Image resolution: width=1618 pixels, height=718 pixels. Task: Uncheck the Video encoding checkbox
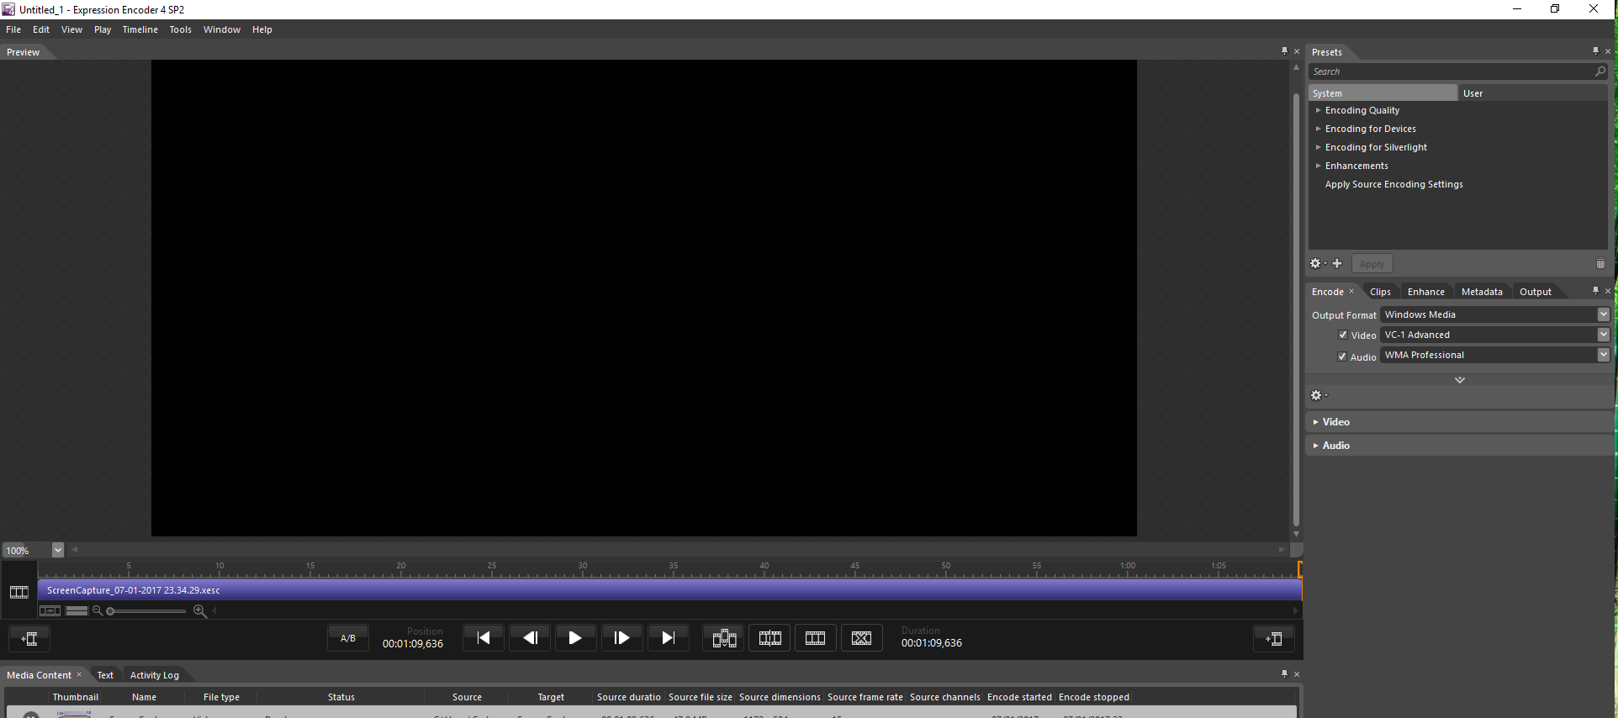(1343, 335)
